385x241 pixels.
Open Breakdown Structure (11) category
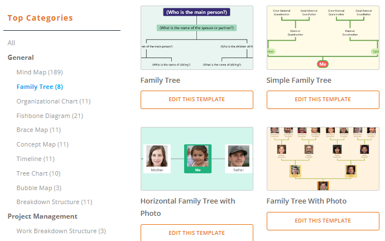(x=54, y=202)
